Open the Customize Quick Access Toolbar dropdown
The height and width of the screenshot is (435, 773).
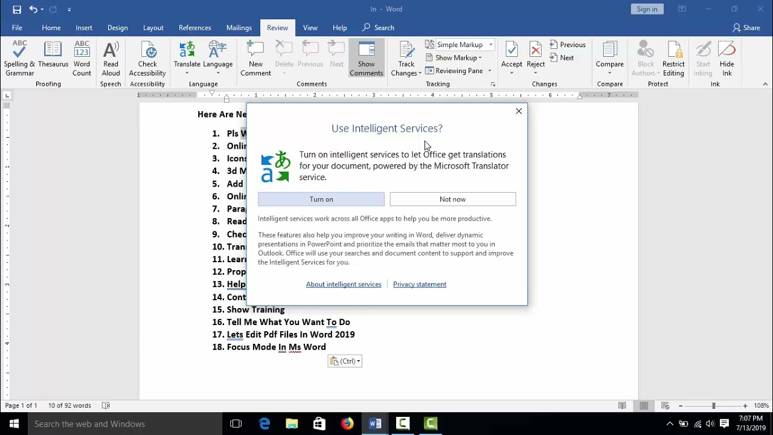tap(69, 9)
